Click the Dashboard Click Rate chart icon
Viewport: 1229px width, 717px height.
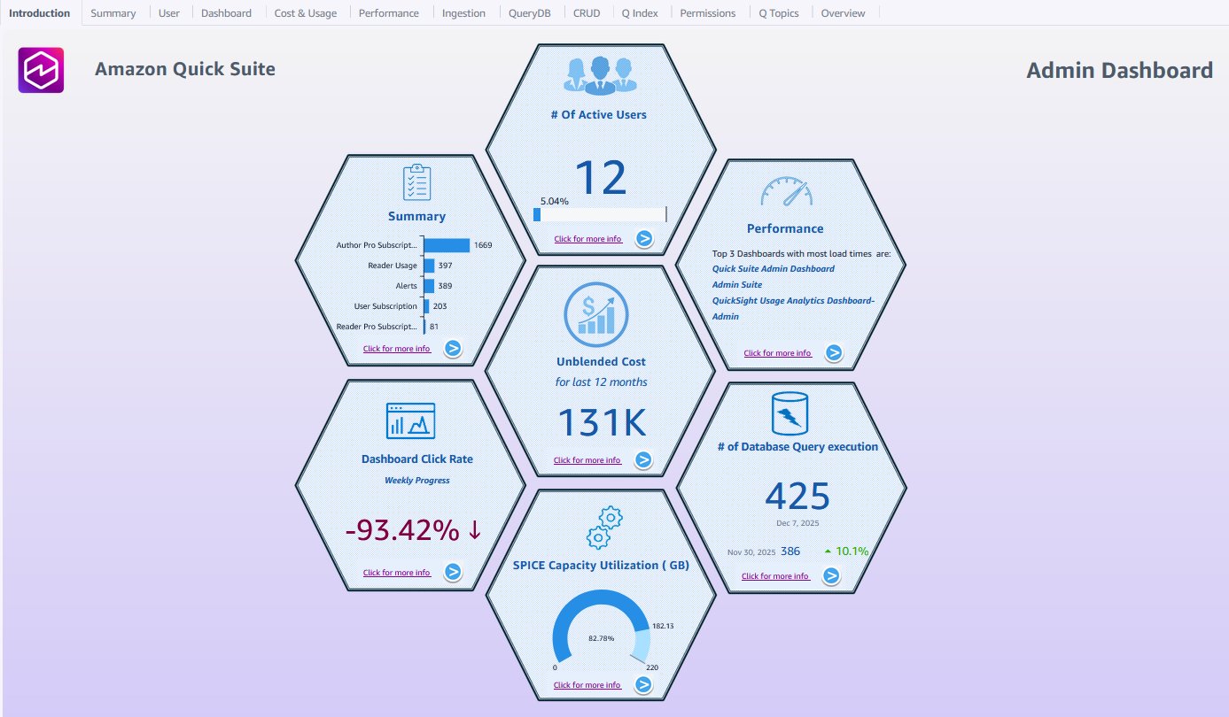tap(410, 420)
